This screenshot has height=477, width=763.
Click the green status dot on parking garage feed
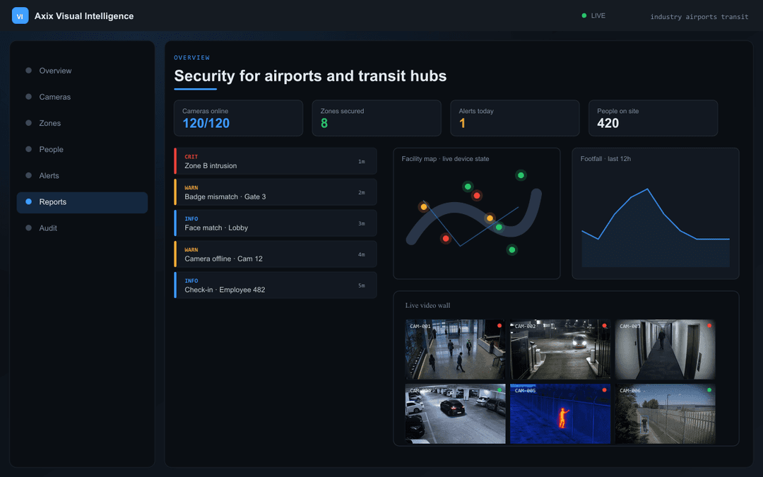coord(499,390)
